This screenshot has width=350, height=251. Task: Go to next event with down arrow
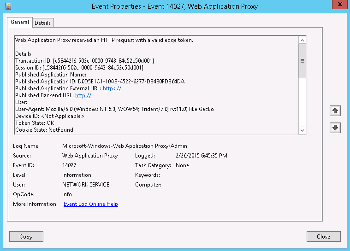coord(335,128)
